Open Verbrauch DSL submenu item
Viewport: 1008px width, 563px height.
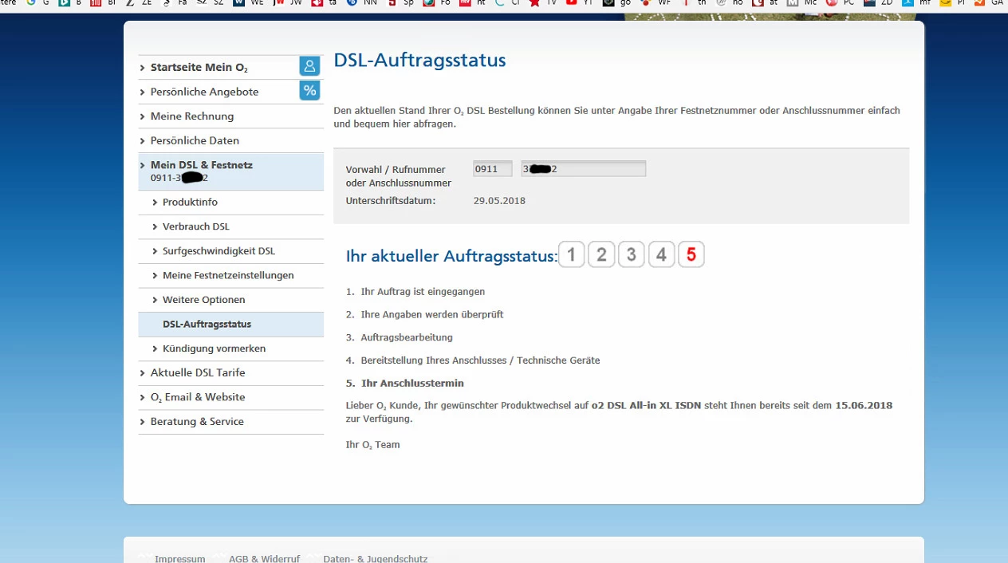pos(196,226)
